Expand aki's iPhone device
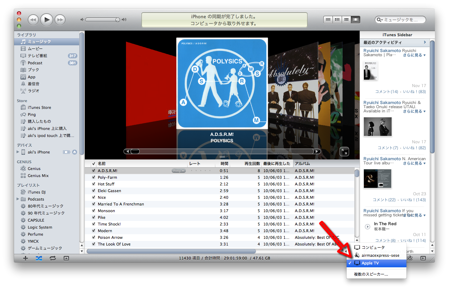 18,152
